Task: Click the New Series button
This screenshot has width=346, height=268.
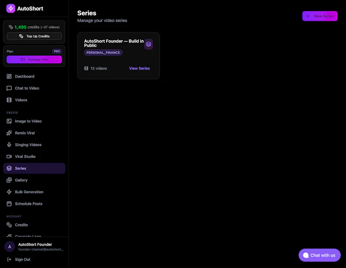Action: [x=320, y=16]
